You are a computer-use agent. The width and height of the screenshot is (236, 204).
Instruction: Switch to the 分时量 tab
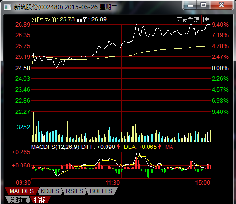click(x=18, y=200)
